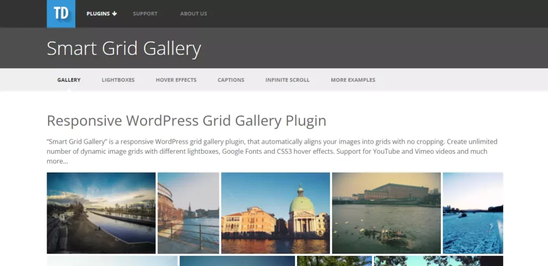Select the Gallery tab
This screenshot has width=548, height=266.
69,80
